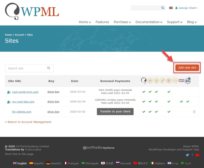
Task: Click Transfer to your client button
Action: pos(115,112)
